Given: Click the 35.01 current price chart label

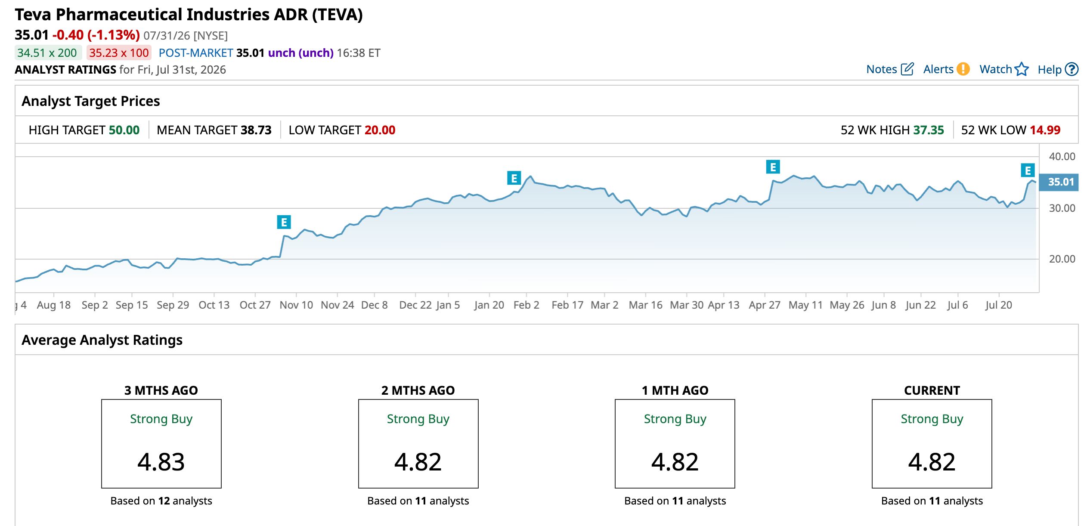Looking at the screenshot, I should pyautogui.click(x=1059, y=182).
